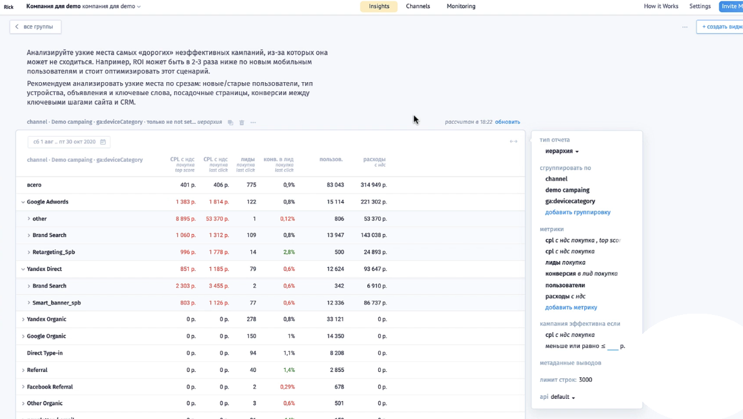Open page-level three-dot menu near create widget
Image resolution: width=743 pixels, height=419 pixels.
coord(685,27)
